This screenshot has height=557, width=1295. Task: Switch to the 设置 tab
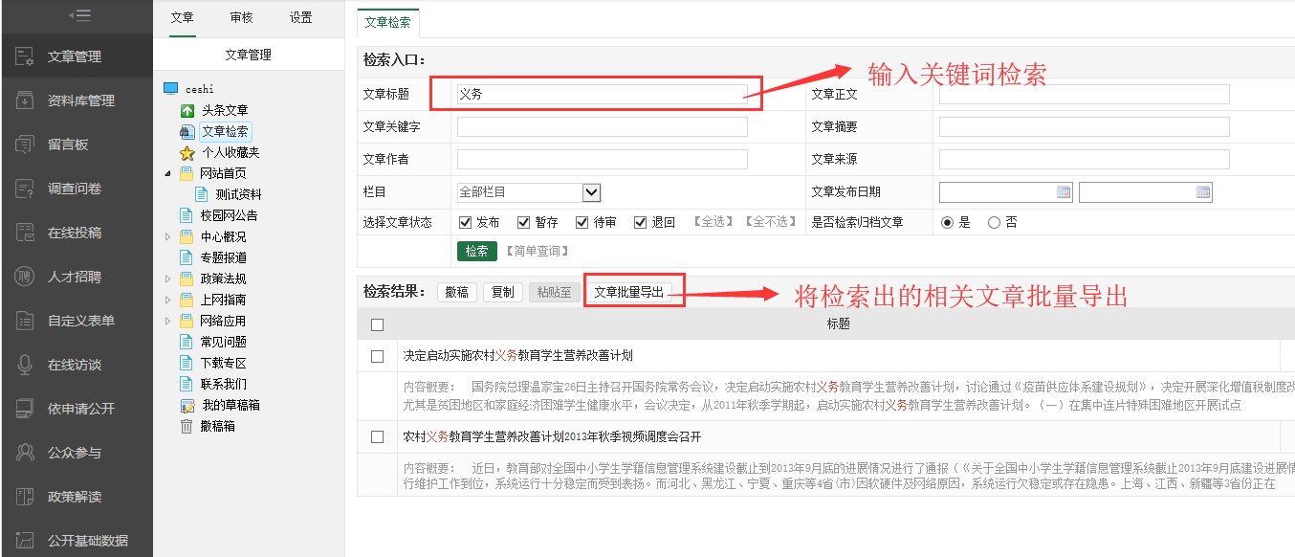pos(301,17)
